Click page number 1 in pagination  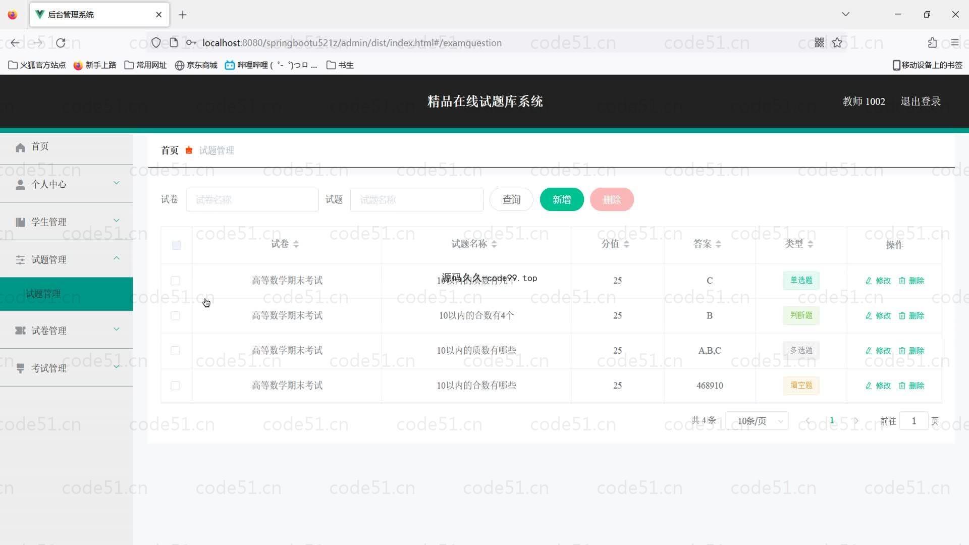click(832, 420)
